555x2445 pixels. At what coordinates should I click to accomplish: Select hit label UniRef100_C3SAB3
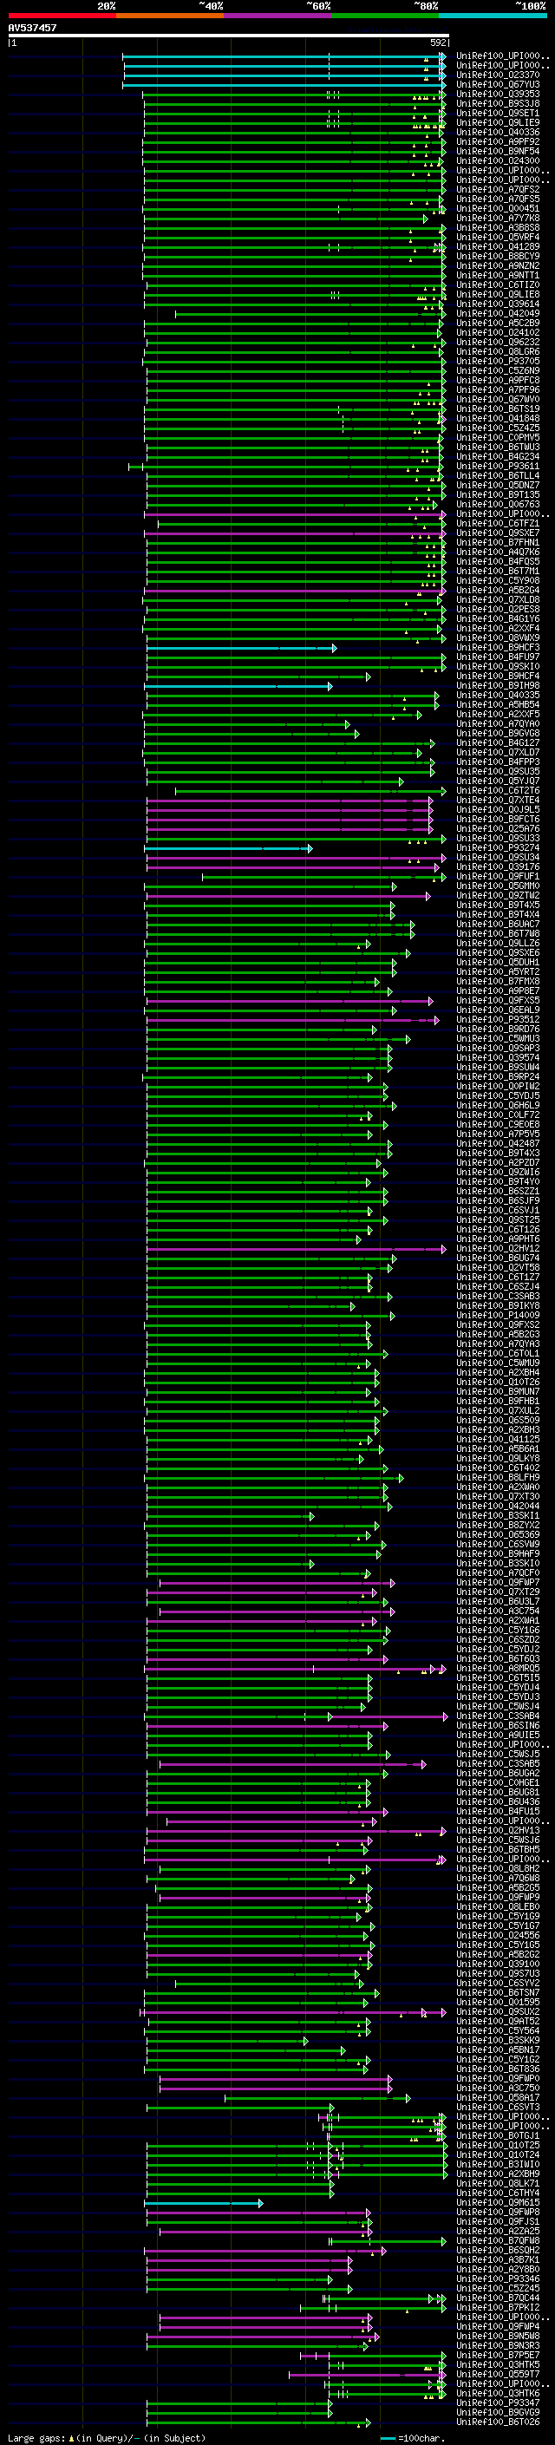click(x=498, y=1296)
